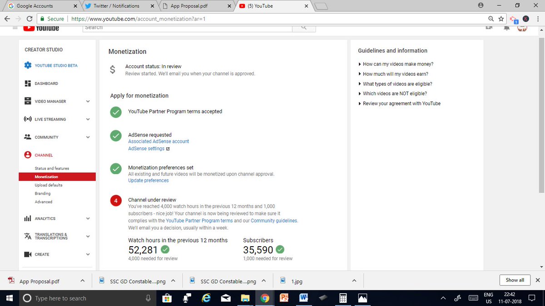Click the YouTube search magnifier button
The image size is (545, 306).
tap(304, 28)
